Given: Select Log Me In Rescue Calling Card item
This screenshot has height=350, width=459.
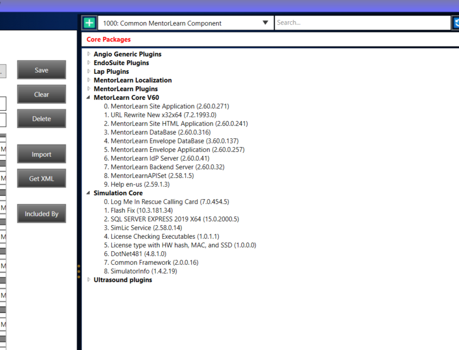Looking at the screenshot, I should point(166,202).
